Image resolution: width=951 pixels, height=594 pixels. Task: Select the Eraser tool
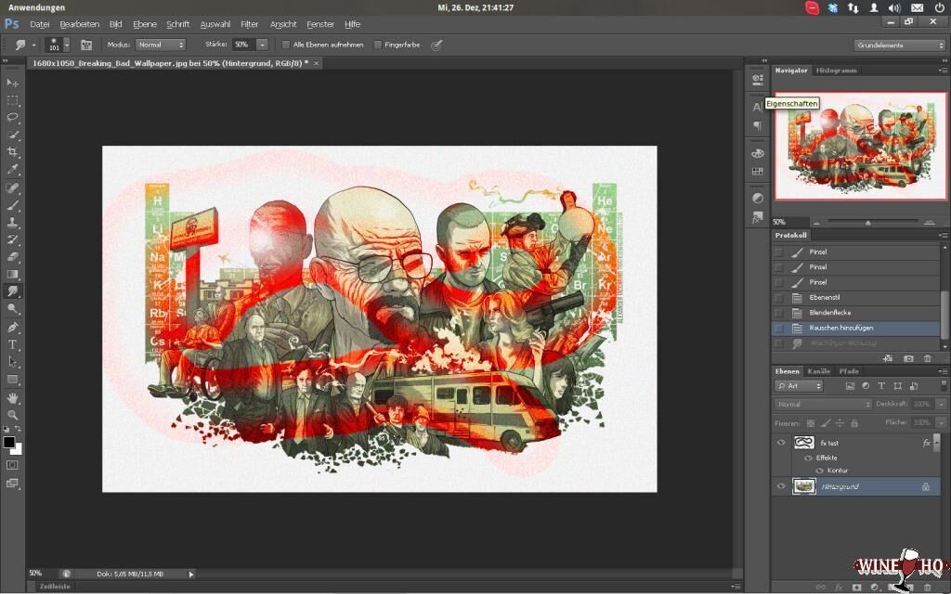point(13,257)
